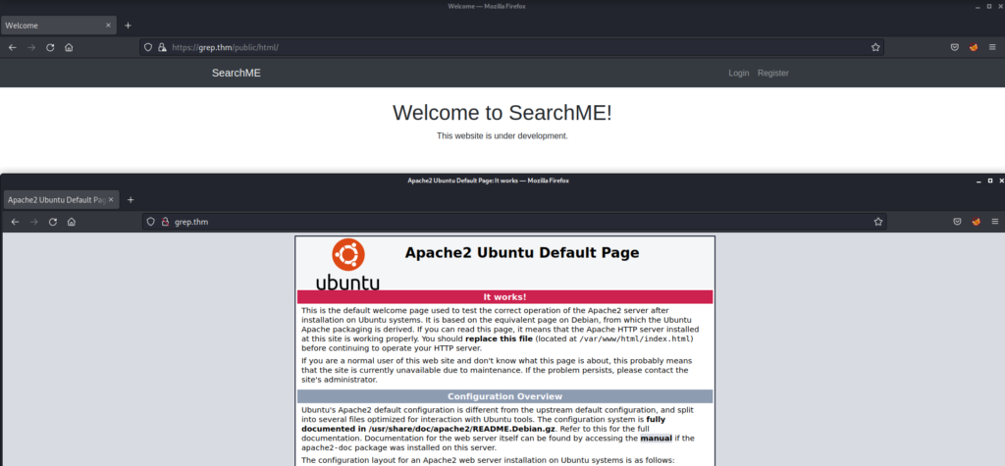
Task: Select the Apache2 Ubuntu Default Page tab
Action: [61, 200]
